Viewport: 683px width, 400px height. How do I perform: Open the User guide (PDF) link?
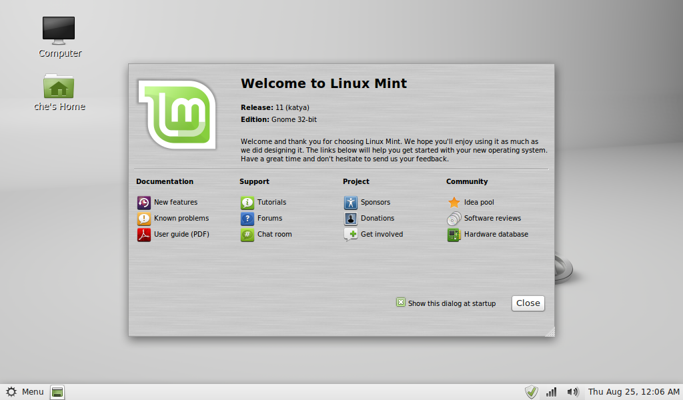point(181,234)
